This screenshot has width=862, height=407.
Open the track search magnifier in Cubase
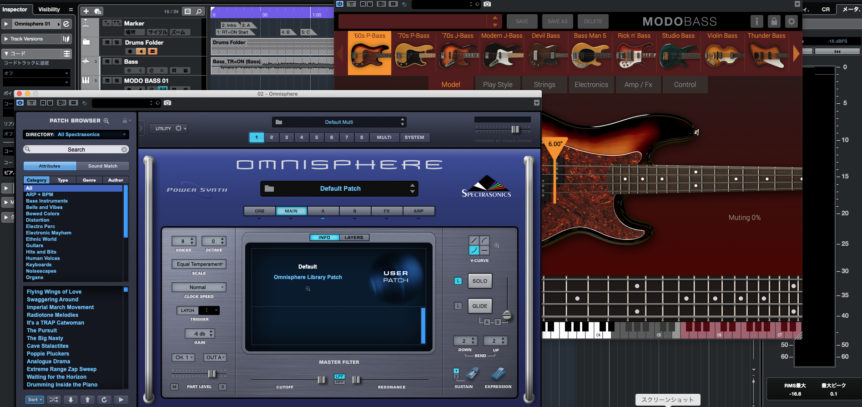(199, 11)
